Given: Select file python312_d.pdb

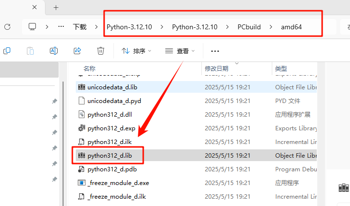Looking at the screenshot, I should click(112, 169).
